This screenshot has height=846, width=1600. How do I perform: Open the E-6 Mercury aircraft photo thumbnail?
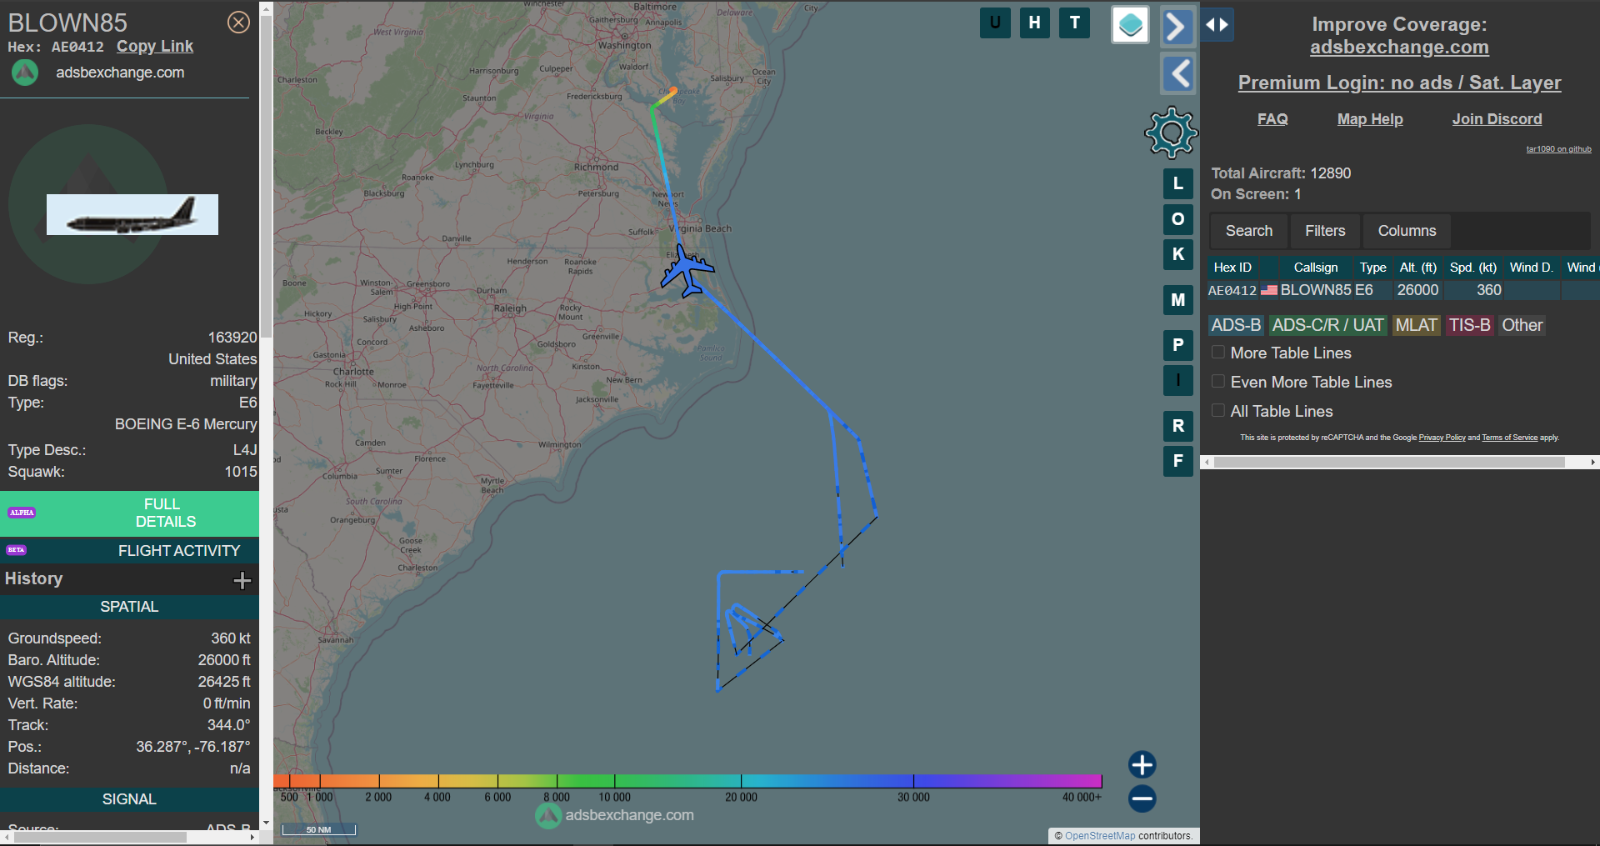click(132, 215)
